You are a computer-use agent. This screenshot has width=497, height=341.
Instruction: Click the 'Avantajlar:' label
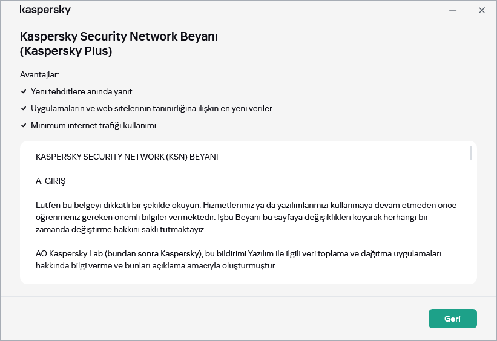tap(39, 75)
